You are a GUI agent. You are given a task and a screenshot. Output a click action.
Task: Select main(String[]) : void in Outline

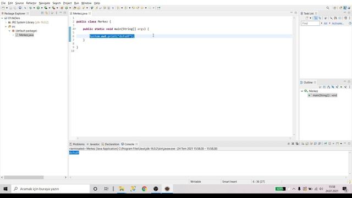click(x=323, y=95)
